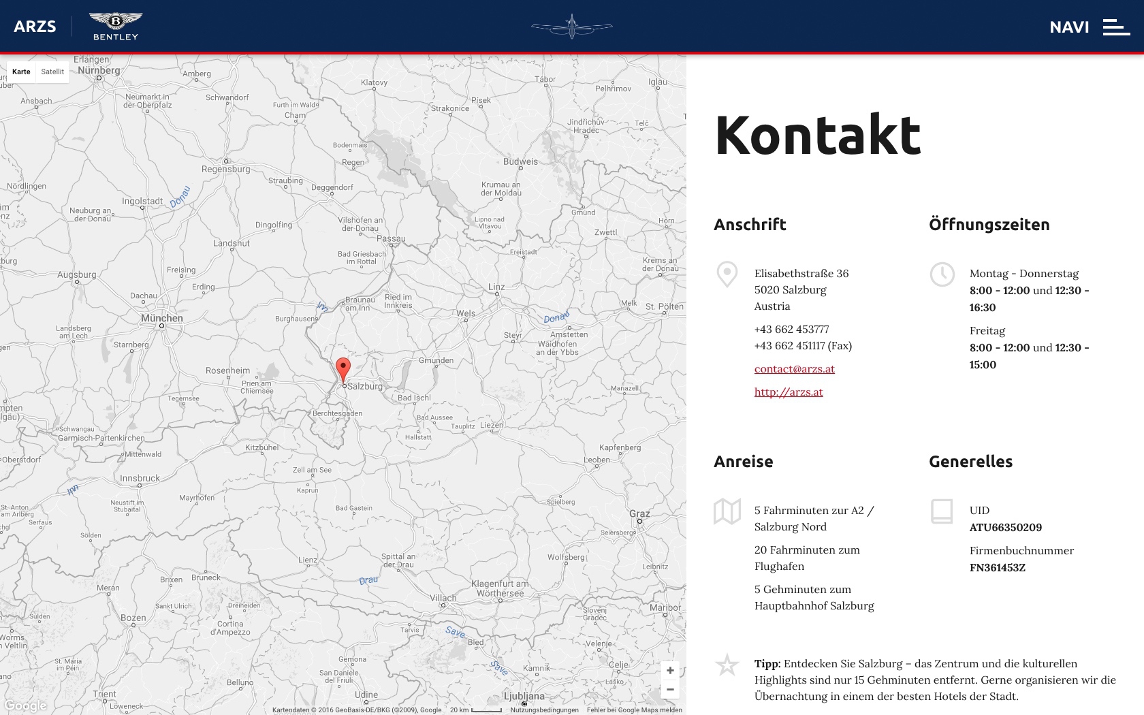Screen dimensions: 1144x715
Task: Open the NAVI hamburger menu icon
Action: pos(1117,27)
